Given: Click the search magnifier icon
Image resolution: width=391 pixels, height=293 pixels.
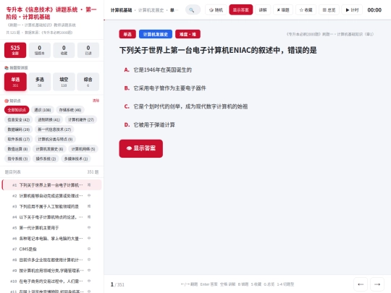Looking at the screenshot, I should [191, 10].
